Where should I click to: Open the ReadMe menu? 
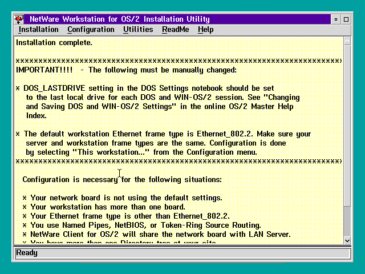[175, 30]
